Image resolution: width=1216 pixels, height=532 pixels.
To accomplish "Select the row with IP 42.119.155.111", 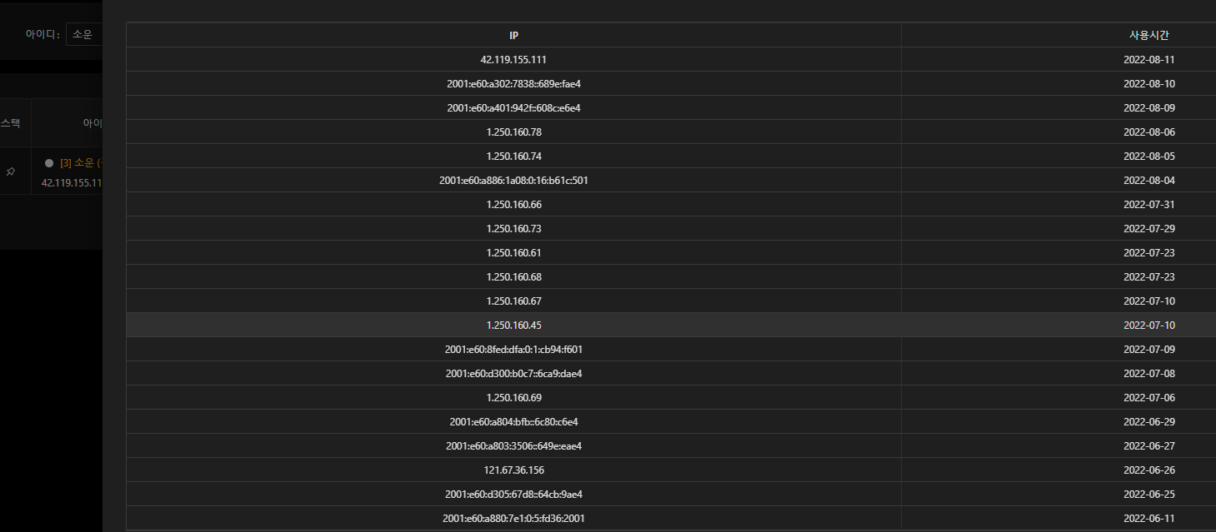I will coord(671,59).
